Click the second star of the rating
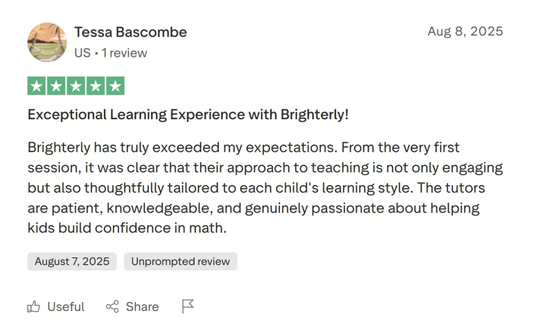Screen dimensions: 537x333 (x=56, y=85)
